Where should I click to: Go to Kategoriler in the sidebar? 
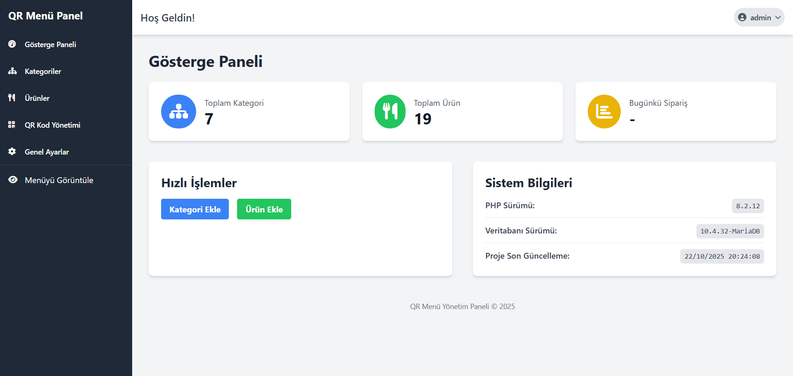pos(43,71)
